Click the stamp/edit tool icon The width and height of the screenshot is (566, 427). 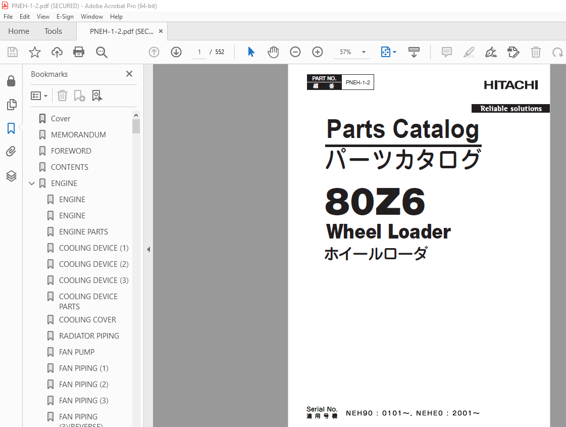coord(513,52)
